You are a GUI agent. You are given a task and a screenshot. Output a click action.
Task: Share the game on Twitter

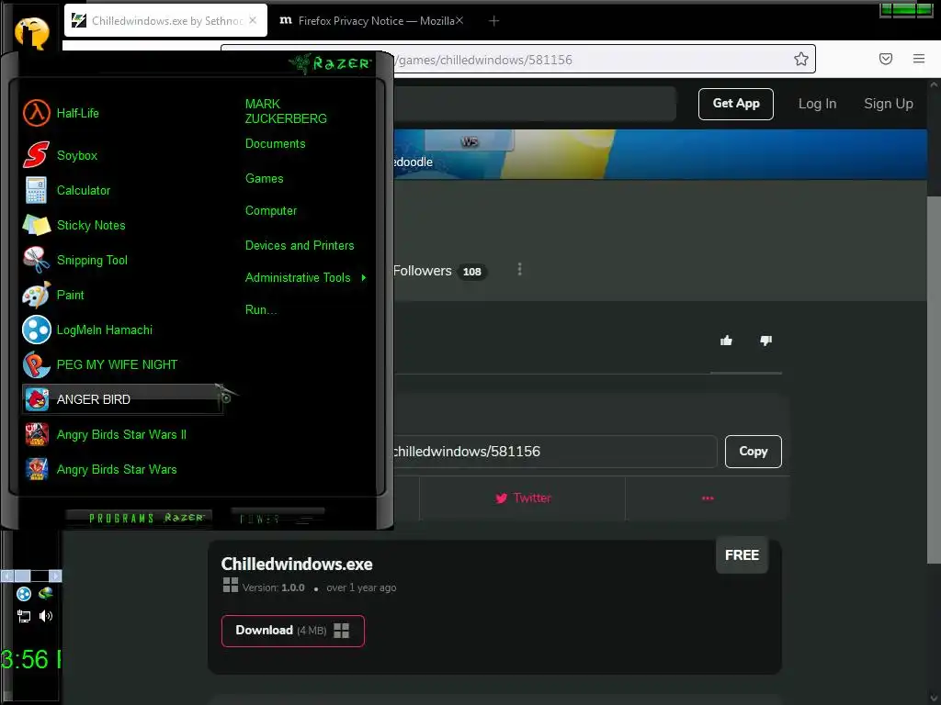(x=522, y=498)
